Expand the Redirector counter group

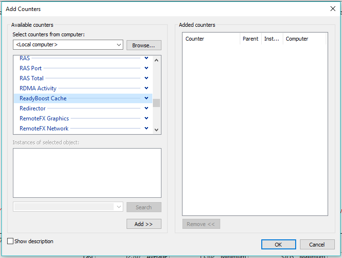point(146,108)
